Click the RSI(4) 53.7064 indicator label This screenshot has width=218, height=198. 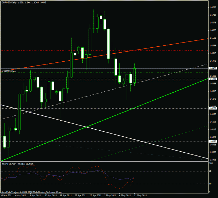click(9, 164)
